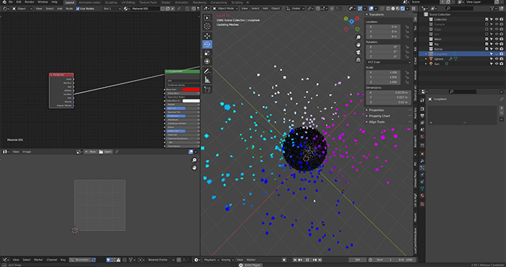Open the Tool properties tab icon
506x267 pixels.
(x=422, y=100)
